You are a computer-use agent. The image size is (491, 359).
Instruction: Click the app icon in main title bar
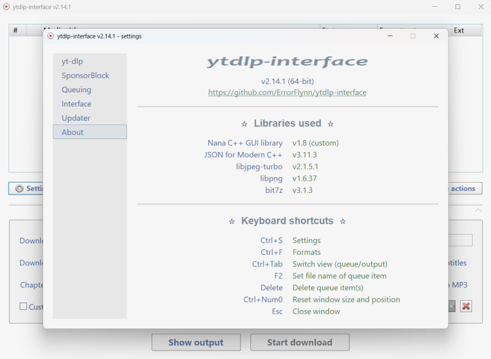(6, 7)
